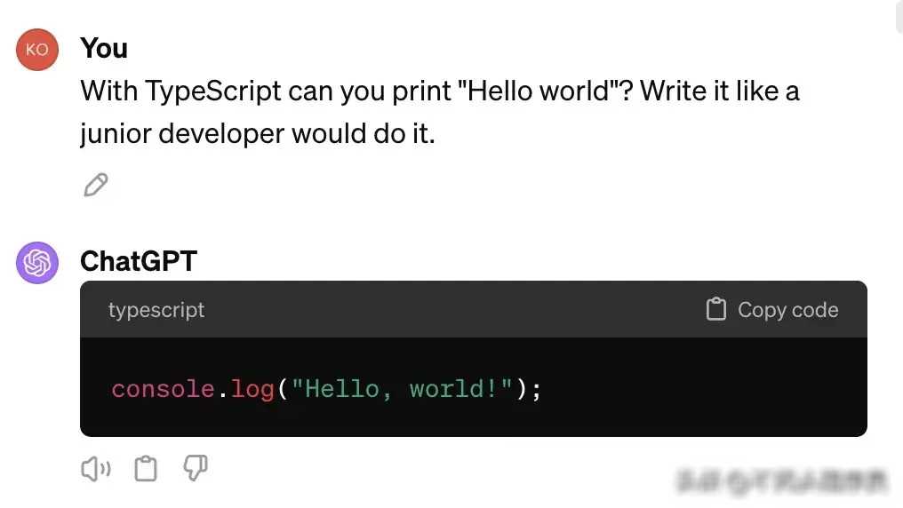Give thumbs down on the ChatGPT response
The height and width of the screenshot is (508, 903).
coord(196,468)
